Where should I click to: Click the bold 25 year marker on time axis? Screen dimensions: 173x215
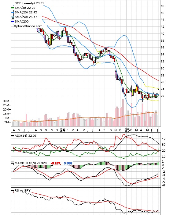coord(127,130)
